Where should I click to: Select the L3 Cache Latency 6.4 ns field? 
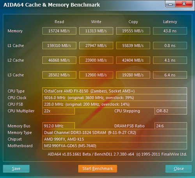(170, 75)
